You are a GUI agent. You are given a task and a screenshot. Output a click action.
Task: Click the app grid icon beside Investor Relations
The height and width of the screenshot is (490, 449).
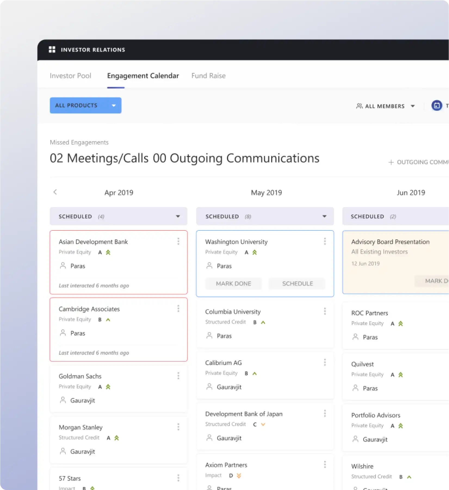coord(52,50)
